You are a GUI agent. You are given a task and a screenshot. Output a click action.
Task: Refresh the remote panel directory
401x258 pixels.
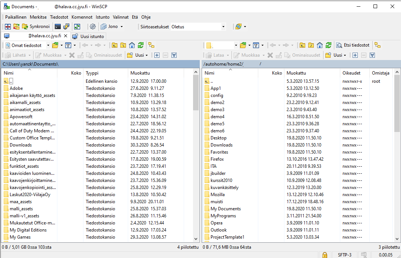(x=328, y=45)
